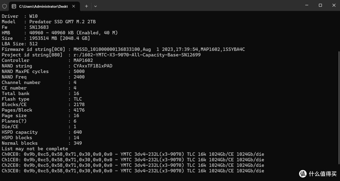Click the NAND string CYAxxTF1B1xPAD
The height and width of the screenshot is (181, 340).
(93, 66)
